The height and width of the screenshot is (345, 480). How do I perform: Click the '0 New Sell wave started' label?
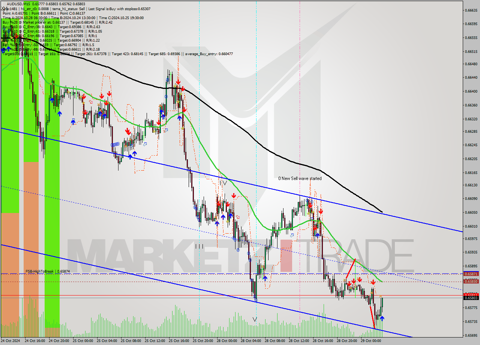click(300, 178)
